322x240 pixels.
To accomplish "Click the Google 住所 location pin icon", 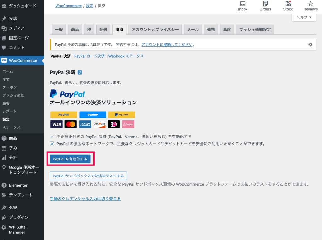I will coord(4,167).
